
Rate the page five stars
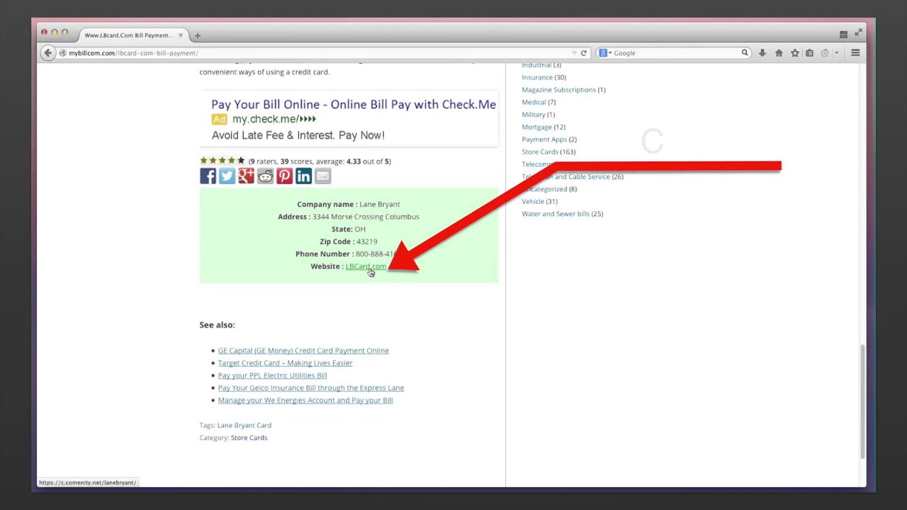241,161
